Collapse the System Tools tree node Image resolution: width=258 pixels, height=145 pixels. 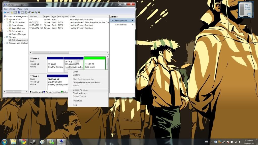click(5, 19)
